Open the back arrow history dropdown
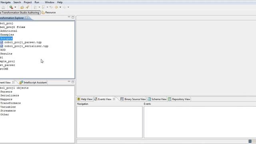The height and width of the screenshot is (144, 256). (60, 7)
